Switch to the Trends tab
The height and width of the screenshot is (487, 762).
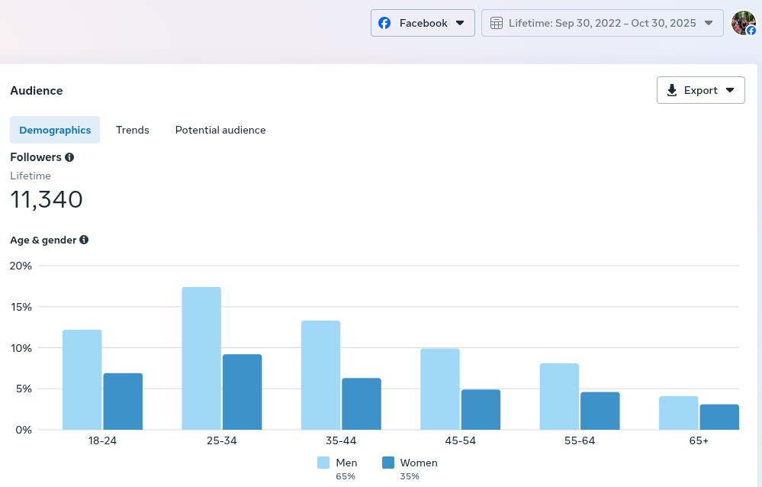tap(133, 130)
